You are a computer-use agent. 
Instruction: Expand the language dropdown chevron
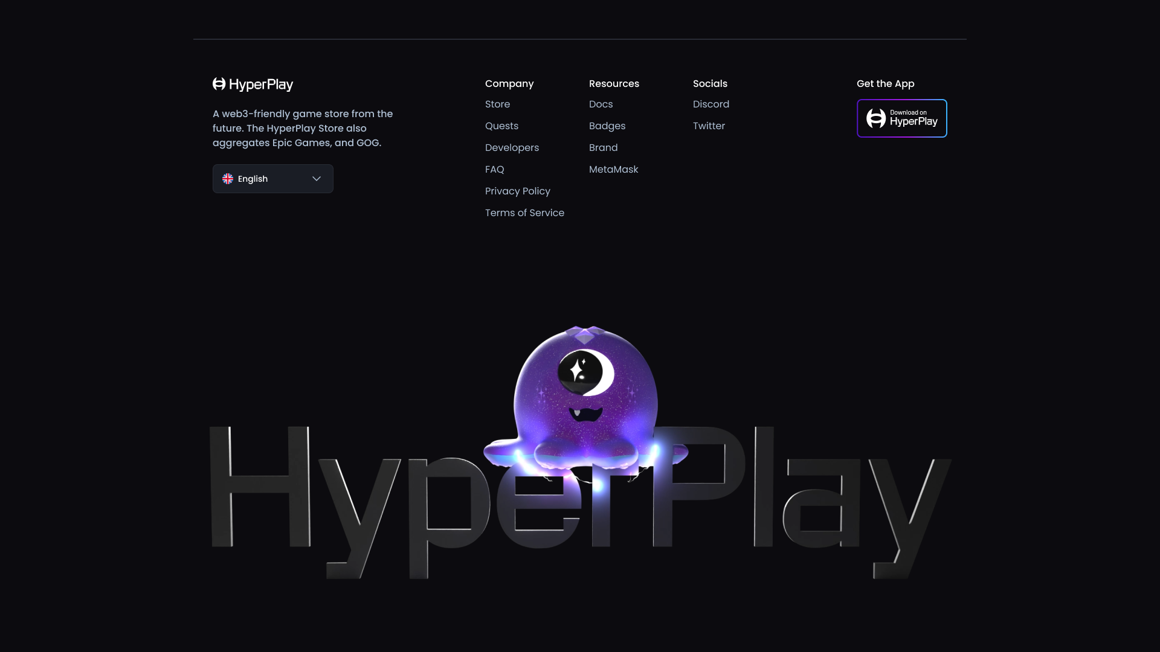(317, 179)
